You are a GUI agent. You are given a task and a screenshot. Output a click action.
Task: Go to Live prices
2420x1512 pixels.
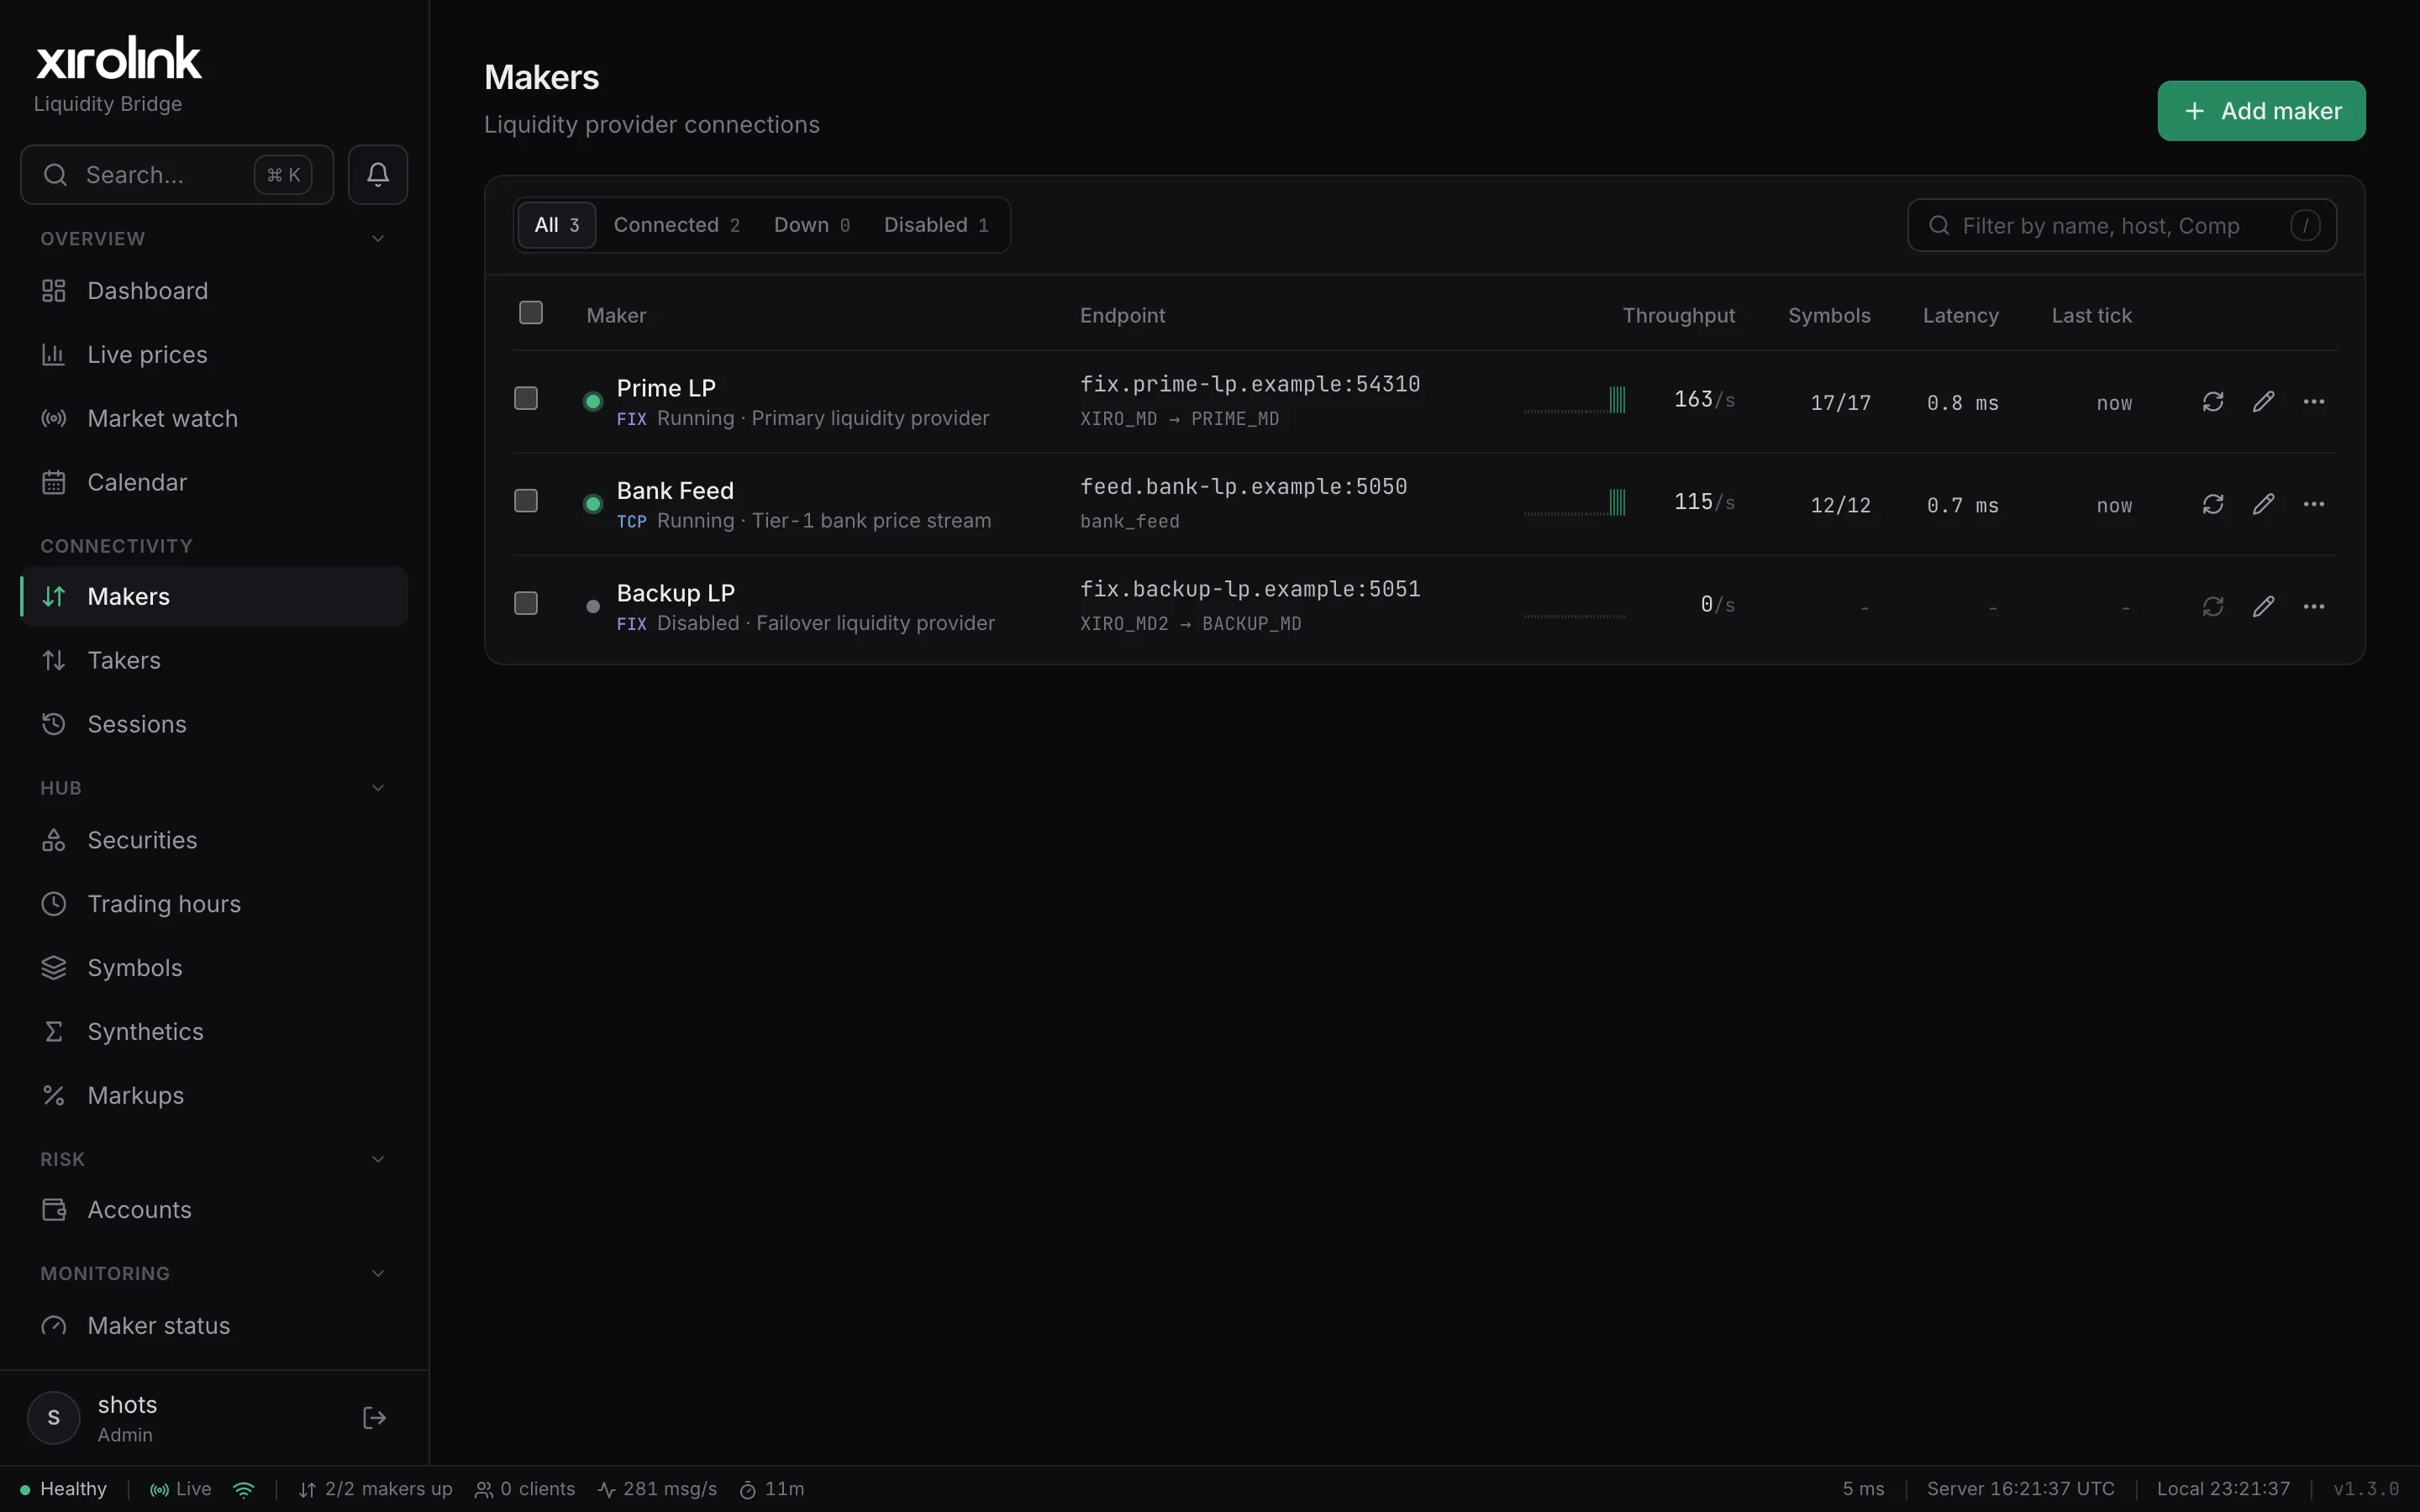pyautogui.click(x=214, y=355)
